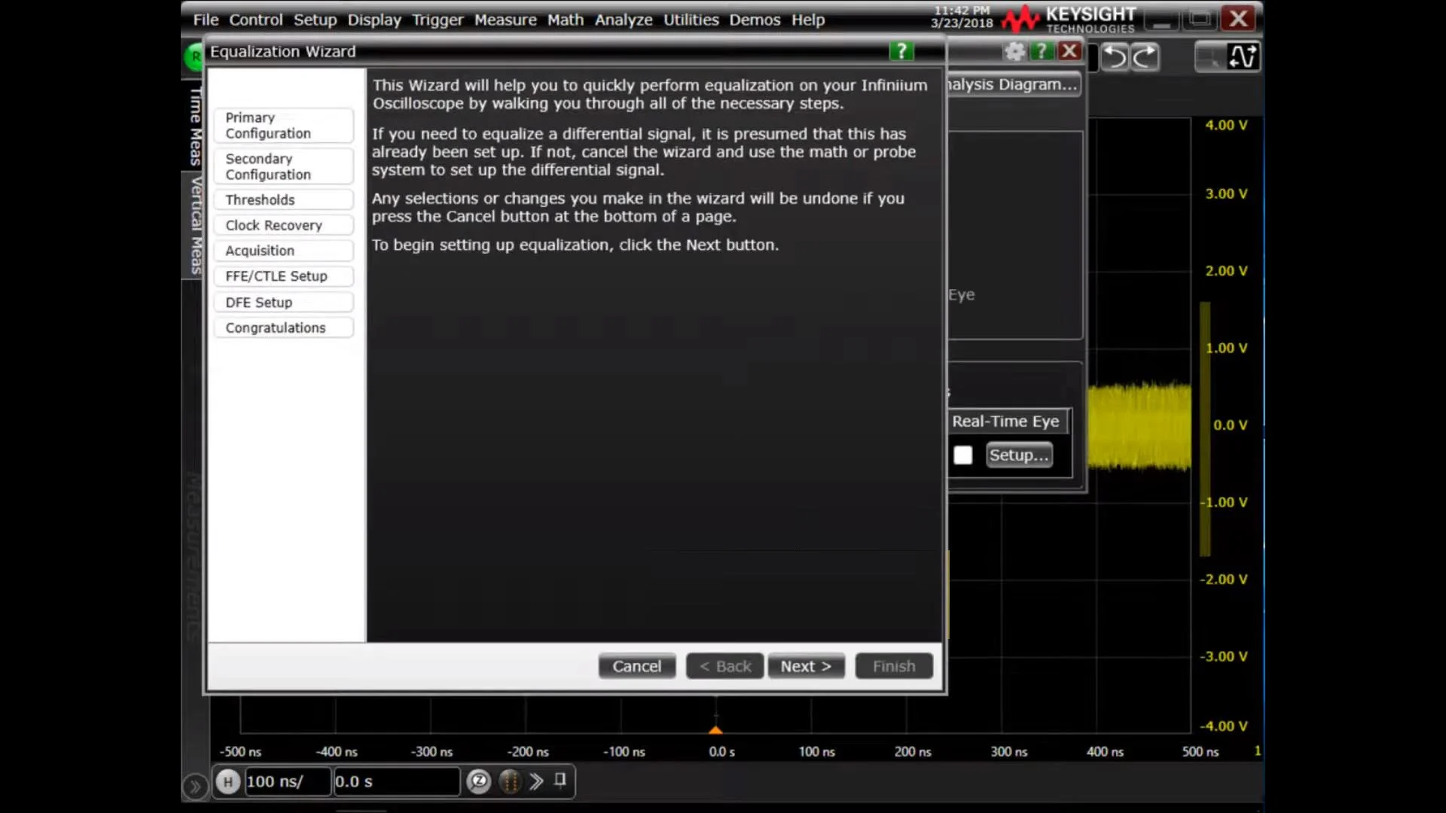1446x813 pixels.
Task: Click the gear settings icon in background dialog
Action: click(x=1014, y=51)
